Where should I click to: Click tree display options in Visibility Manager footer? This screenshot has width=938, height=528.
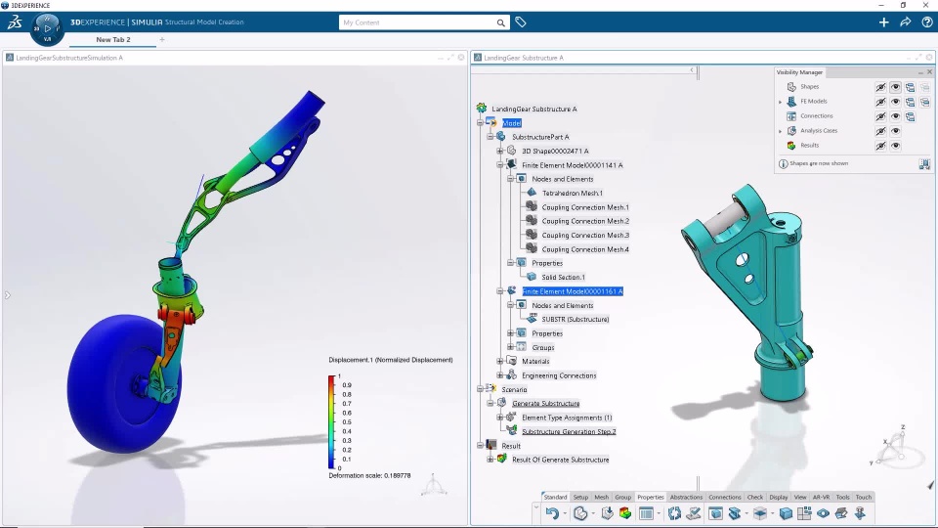coord(924,164)
